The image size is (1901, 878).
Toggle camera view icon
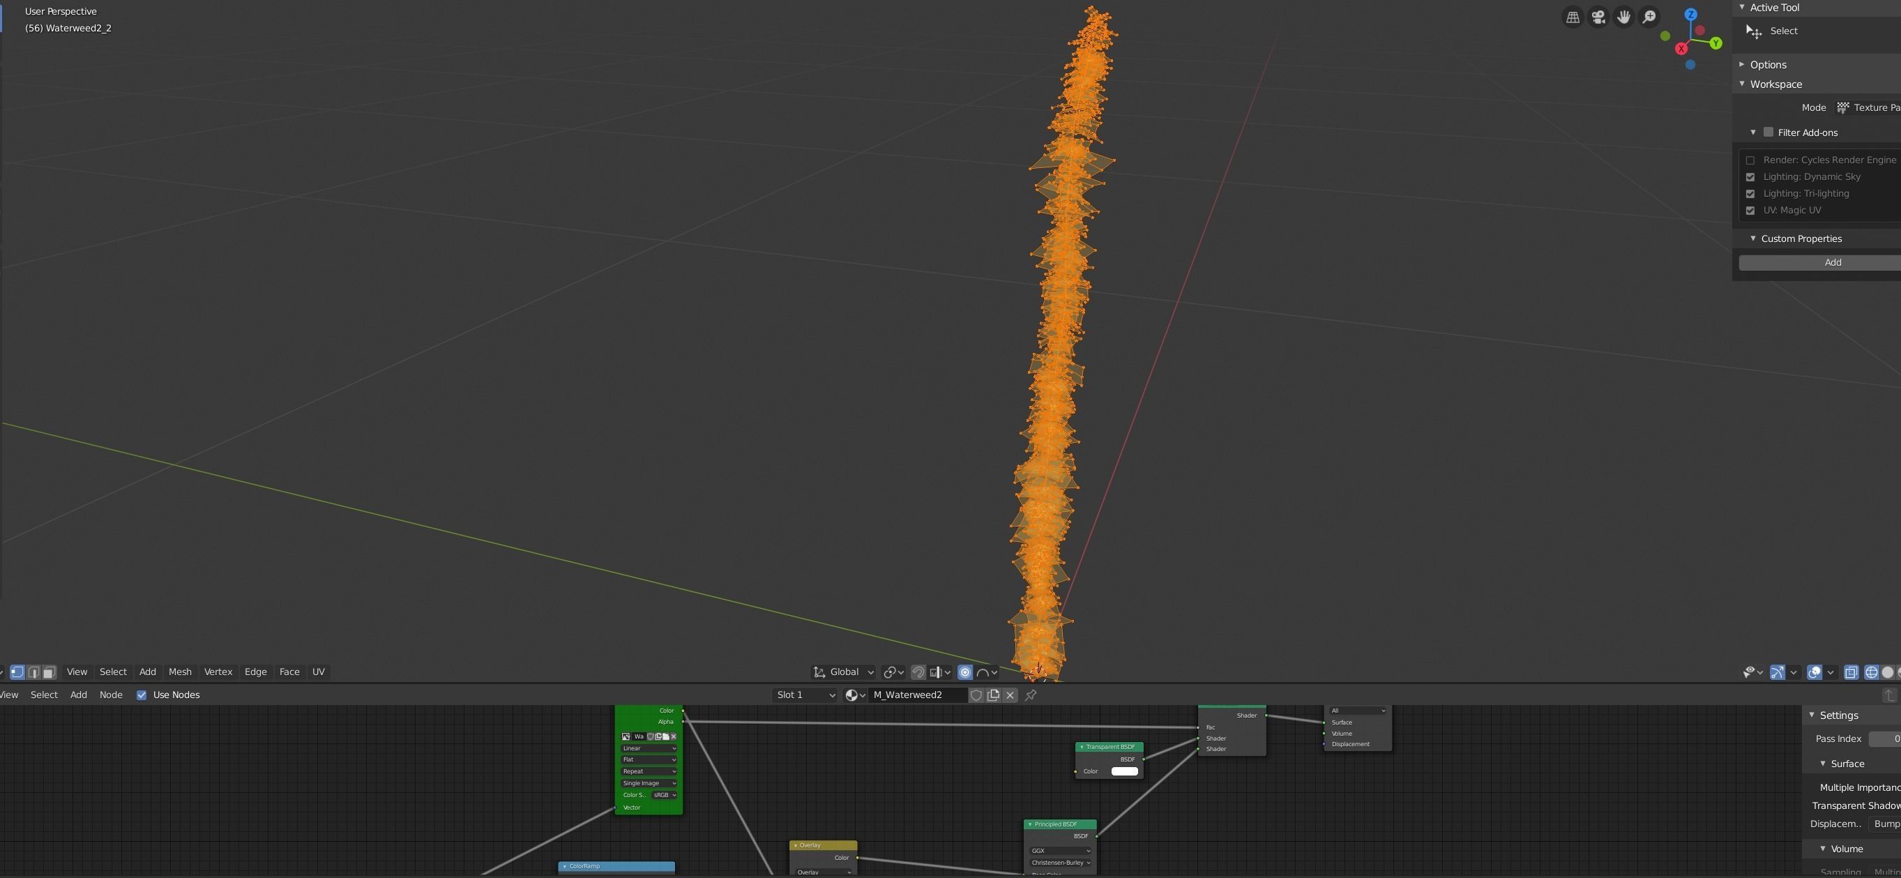(x=1598, y=17)
